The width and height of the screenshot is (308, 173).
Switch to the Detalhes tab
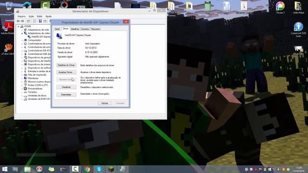(x=75, y=29)
